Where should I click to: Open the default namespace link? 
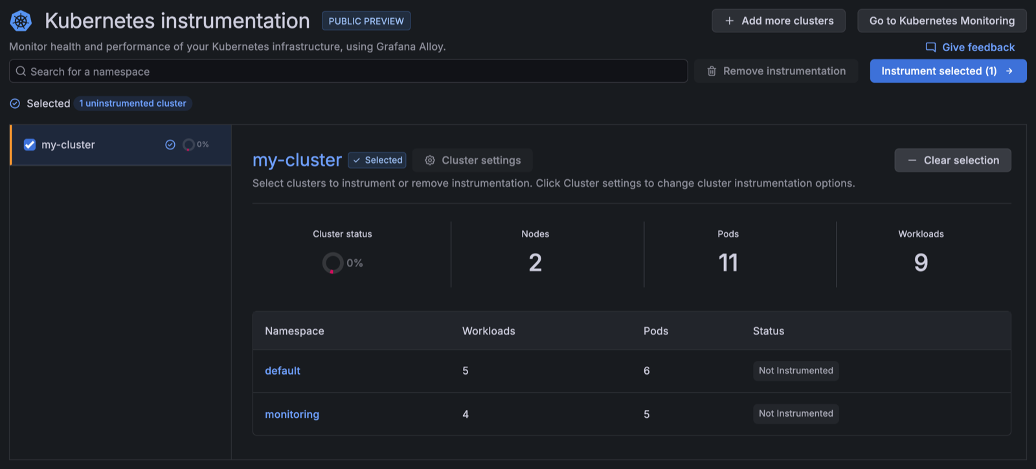[282, 371]
